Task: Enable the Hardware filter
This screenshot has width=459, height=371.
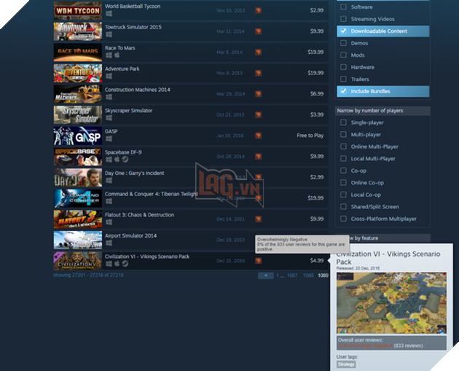Action: [343, 67]
